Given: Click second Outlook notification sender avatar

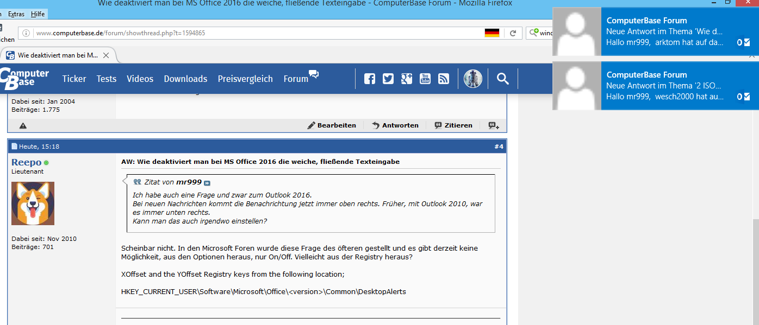Looking at the screenshot, I should (x=577, y=86).
